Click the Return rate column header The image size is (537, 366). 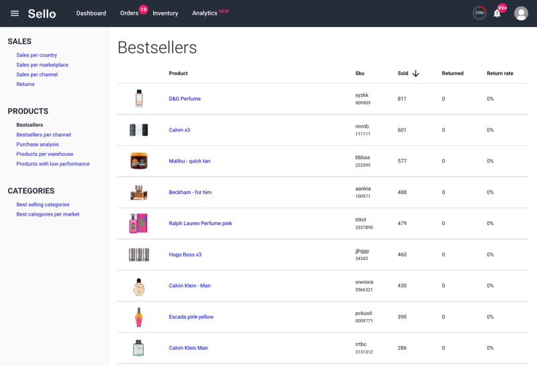coord(500,73)
